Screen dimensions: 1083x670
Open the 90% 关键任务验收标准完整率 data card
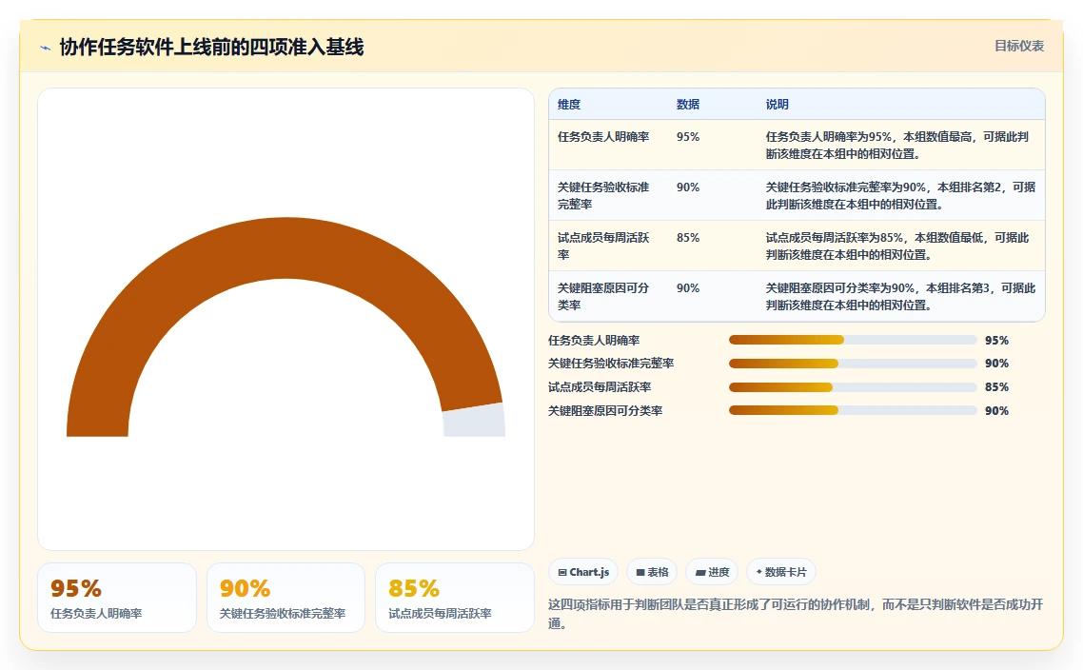pyautogui.click(x=286, y=598)
